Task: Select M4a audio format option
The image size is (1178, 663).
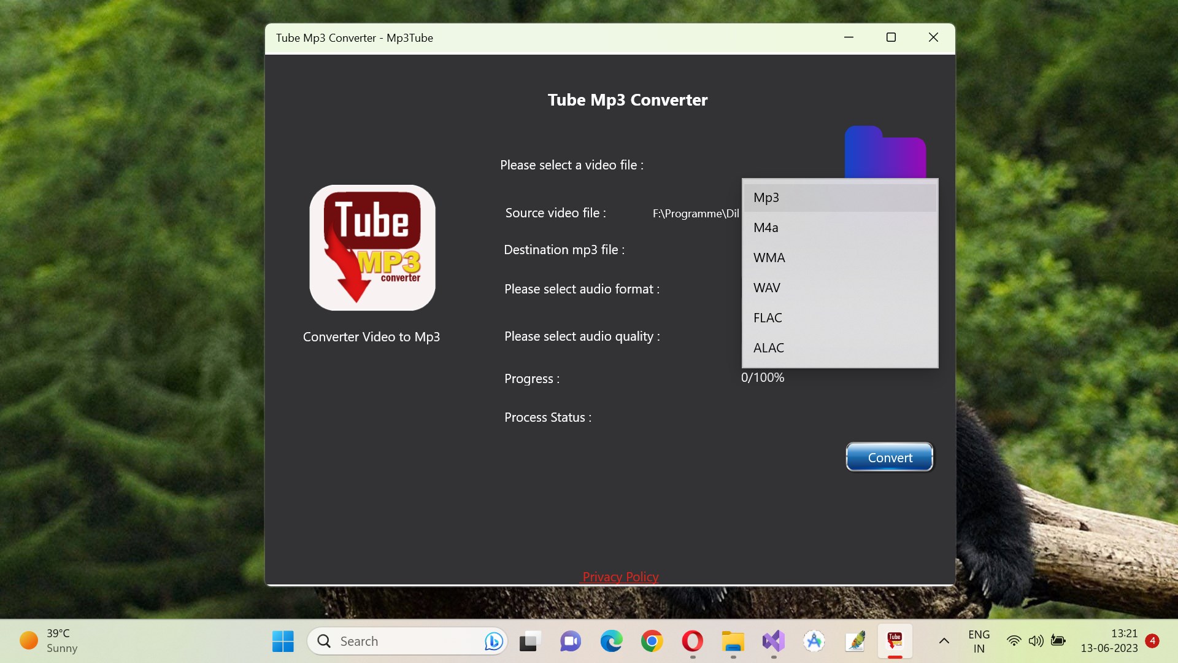Action: pyautogui.click(x=839, y=227)
